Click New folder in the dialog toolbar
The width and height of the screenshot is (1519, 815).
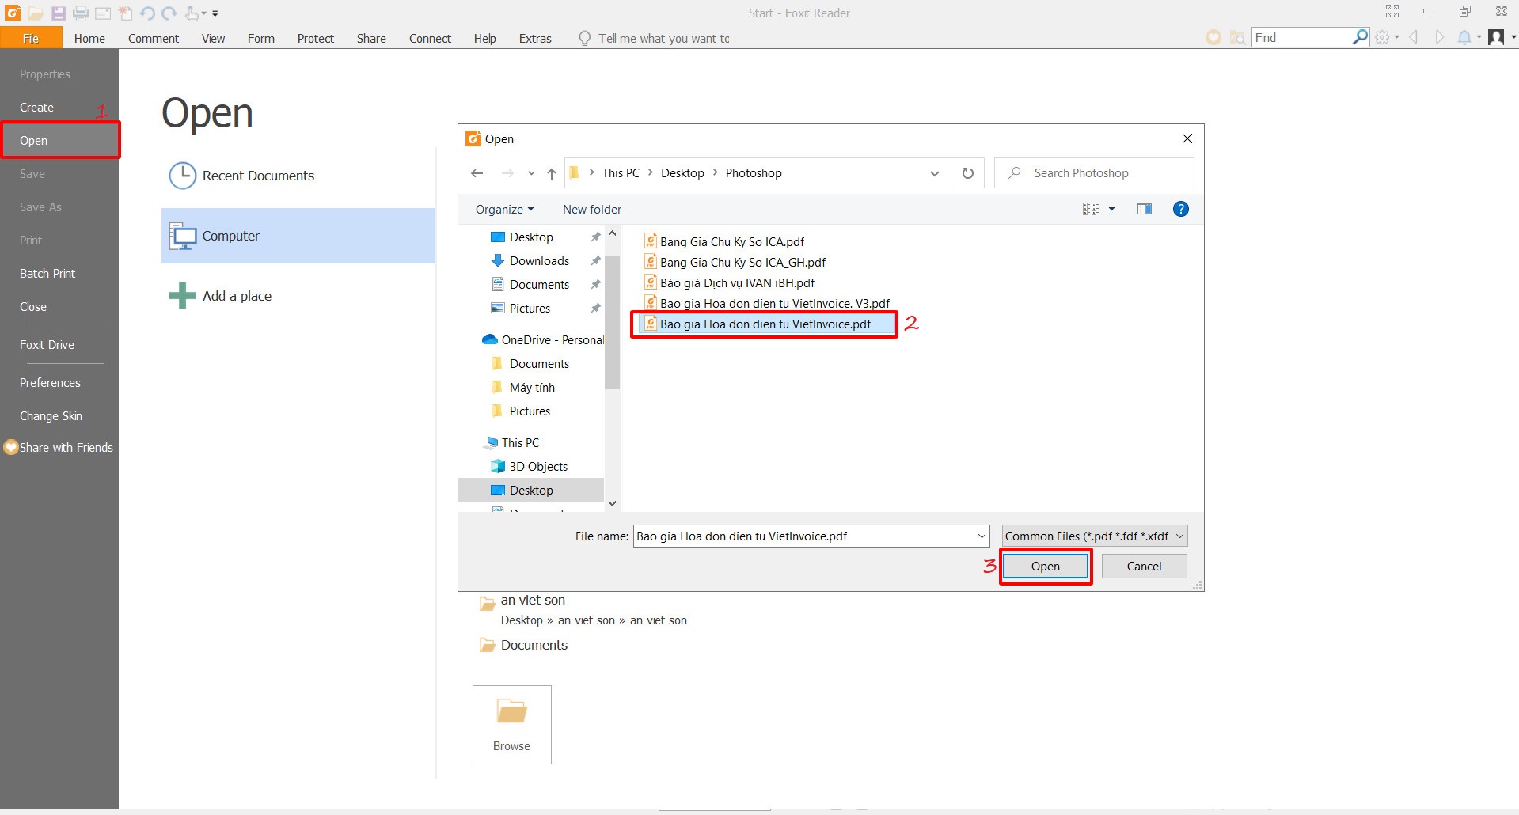(x=591, y=210)
